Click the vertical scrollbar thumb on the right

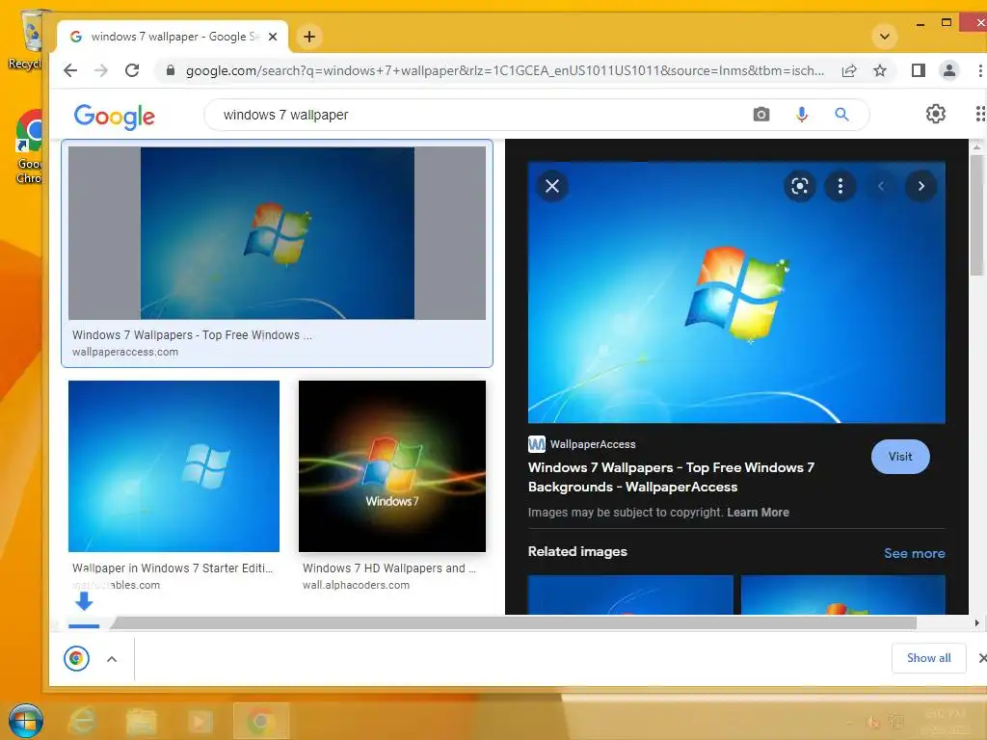click(x=976, y=215)
